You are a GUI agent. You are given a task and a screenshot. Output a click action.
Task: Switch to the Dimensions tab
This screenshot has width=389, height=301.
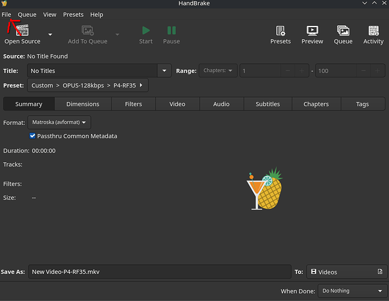pos(83,104)
